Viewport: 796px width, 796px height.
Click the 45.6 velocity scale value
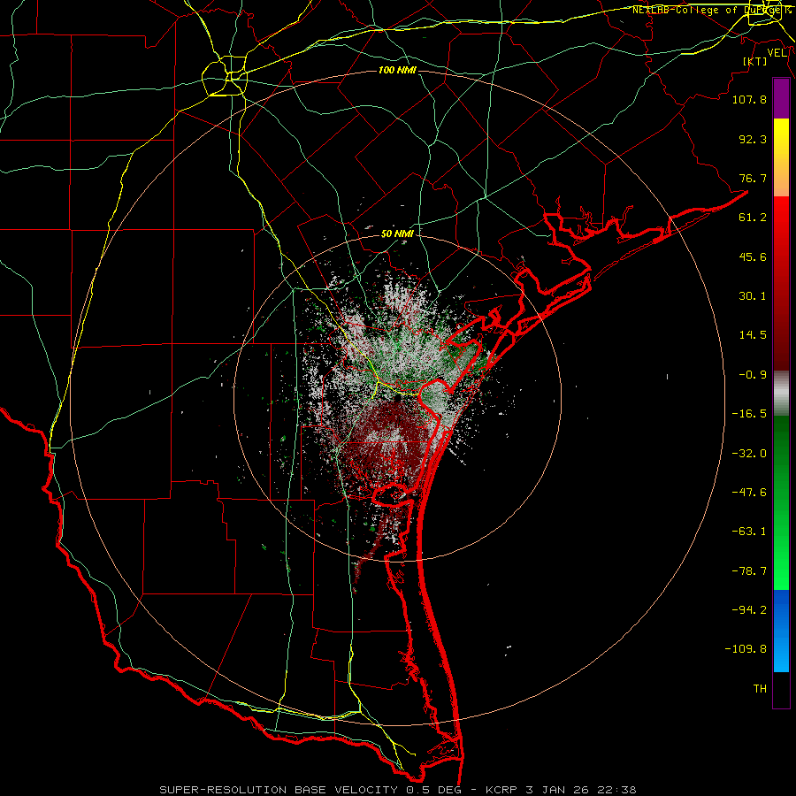753,256
